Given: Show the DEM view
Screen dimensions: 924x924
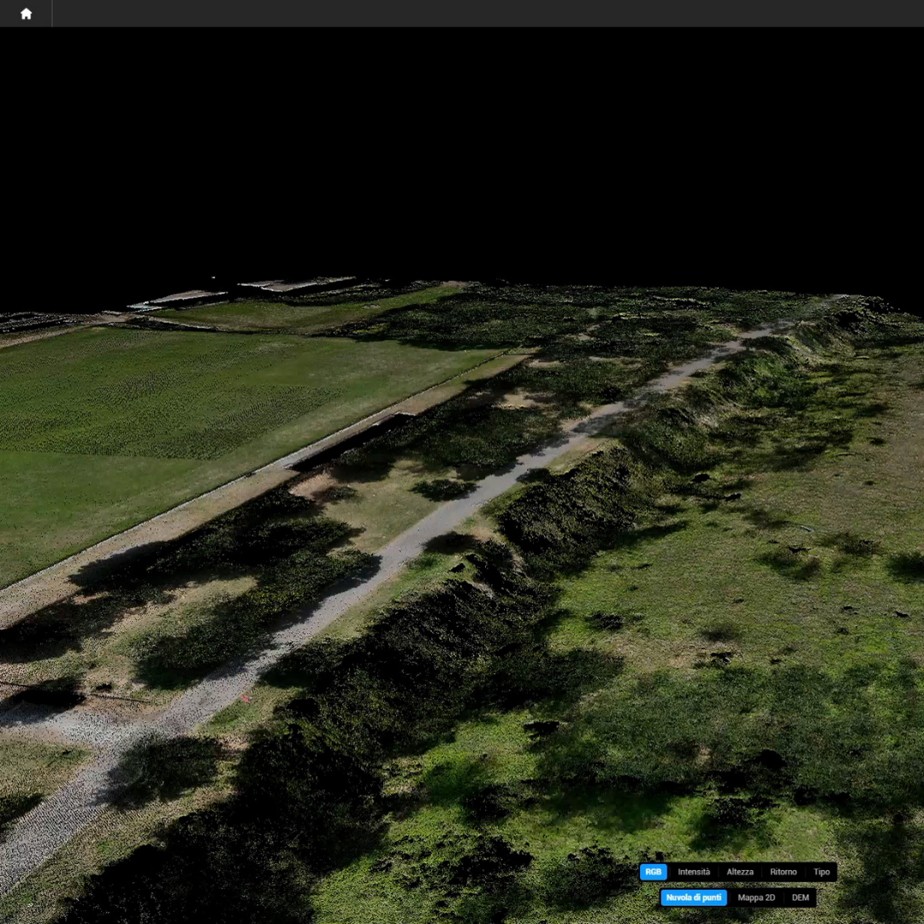Looking at the screenshot, I should coord(800,897).
